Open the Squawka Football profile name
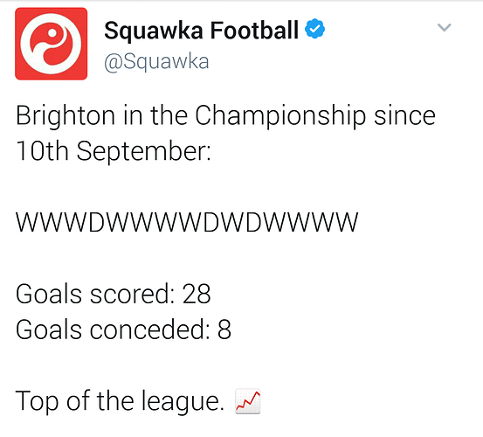 (201, 31)
